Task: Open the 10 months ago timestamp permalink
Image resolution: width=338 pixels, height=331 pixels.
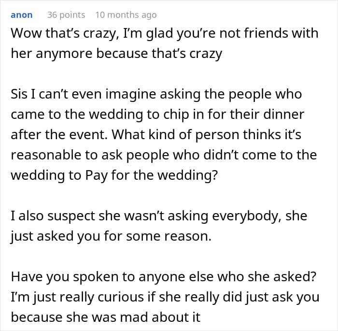Action: (126, 15)
